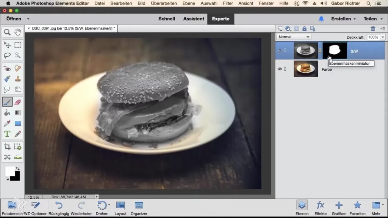Image resolution: width=388 pixels, height=218 pixels.
Task: Toggle the mask link on S/W layer
Action: (320, 51)
